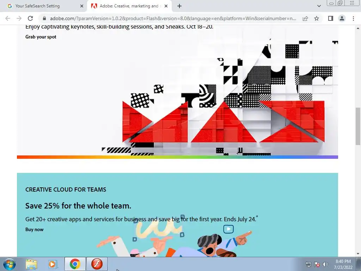View site info via the lock icon
This screenshot has height=271, width=361.
click(x=44, y=18)
